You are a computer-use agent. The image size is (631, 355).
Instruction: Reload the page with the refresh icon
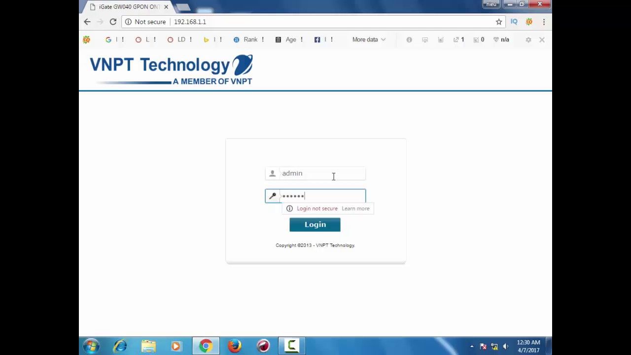(113, 22)
